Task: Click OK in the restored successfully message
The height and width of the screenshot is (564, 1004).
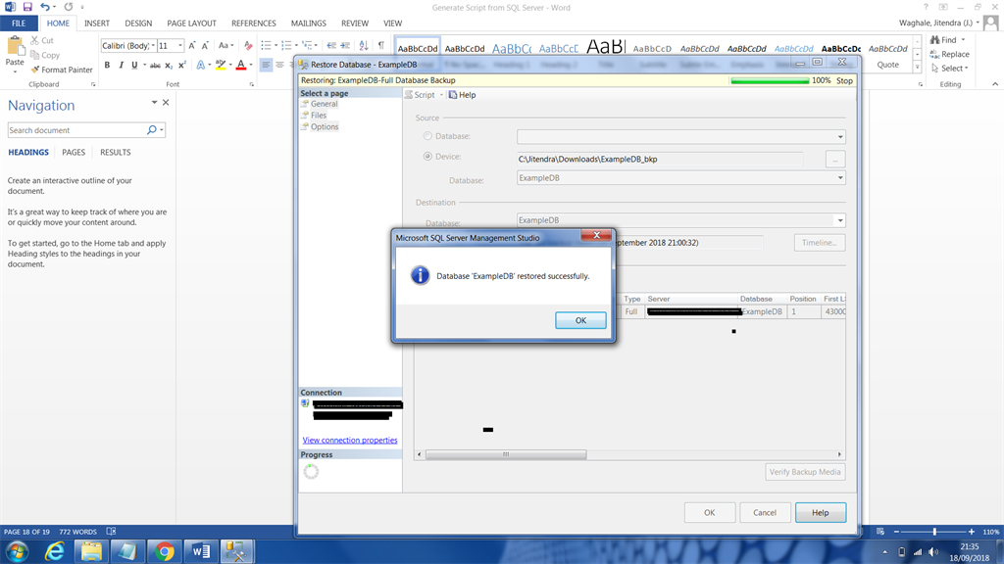Action: click(x=580, y=320)
